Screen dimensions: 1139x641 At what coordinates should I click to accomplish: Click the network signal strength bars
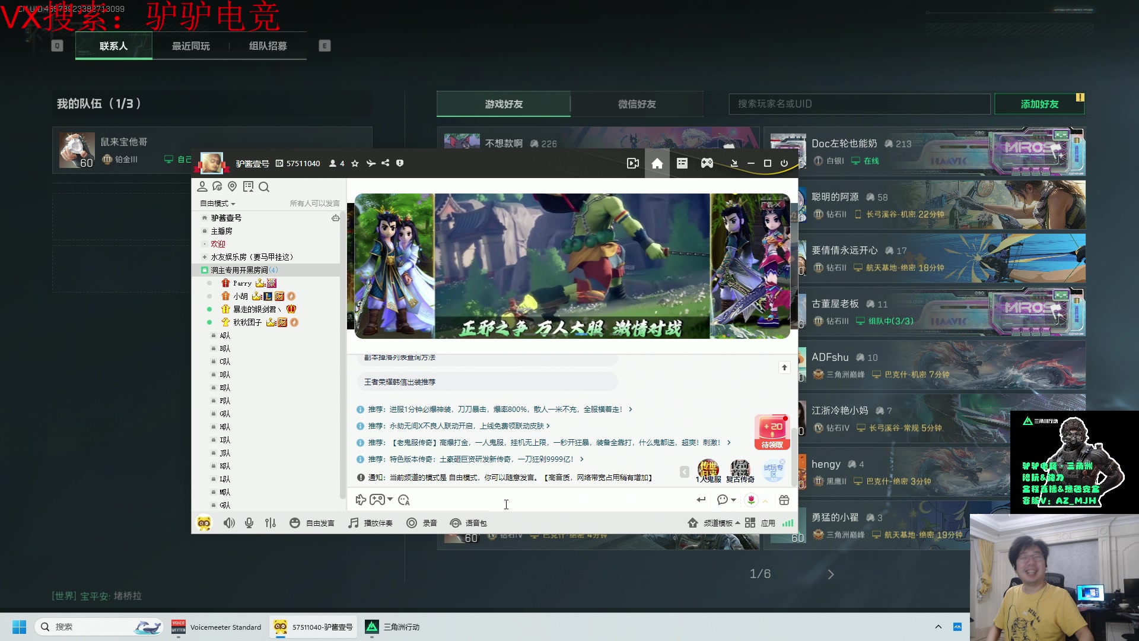787,523
